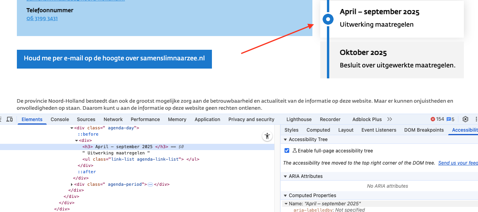Screen dimensions: 478x212
Task: Collapse the Computed Properties section
Action: (x=285, y=196)
